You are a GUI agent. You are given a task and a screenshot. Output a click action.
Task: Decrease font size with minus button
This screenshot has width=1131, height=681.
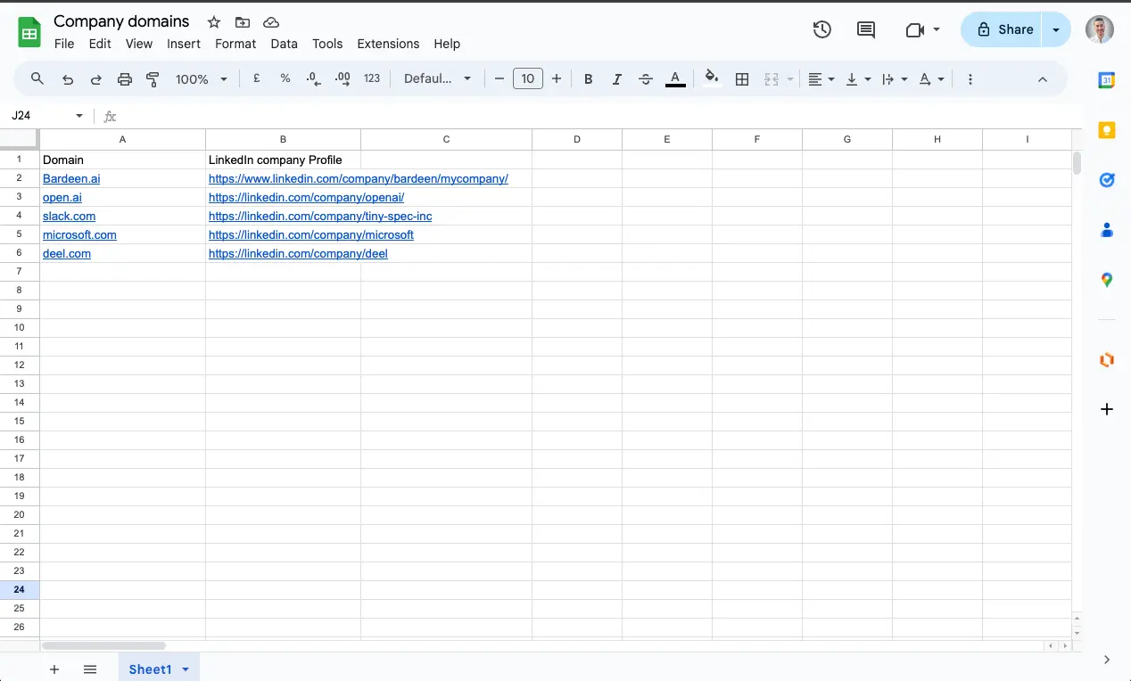tap(499, 78)
